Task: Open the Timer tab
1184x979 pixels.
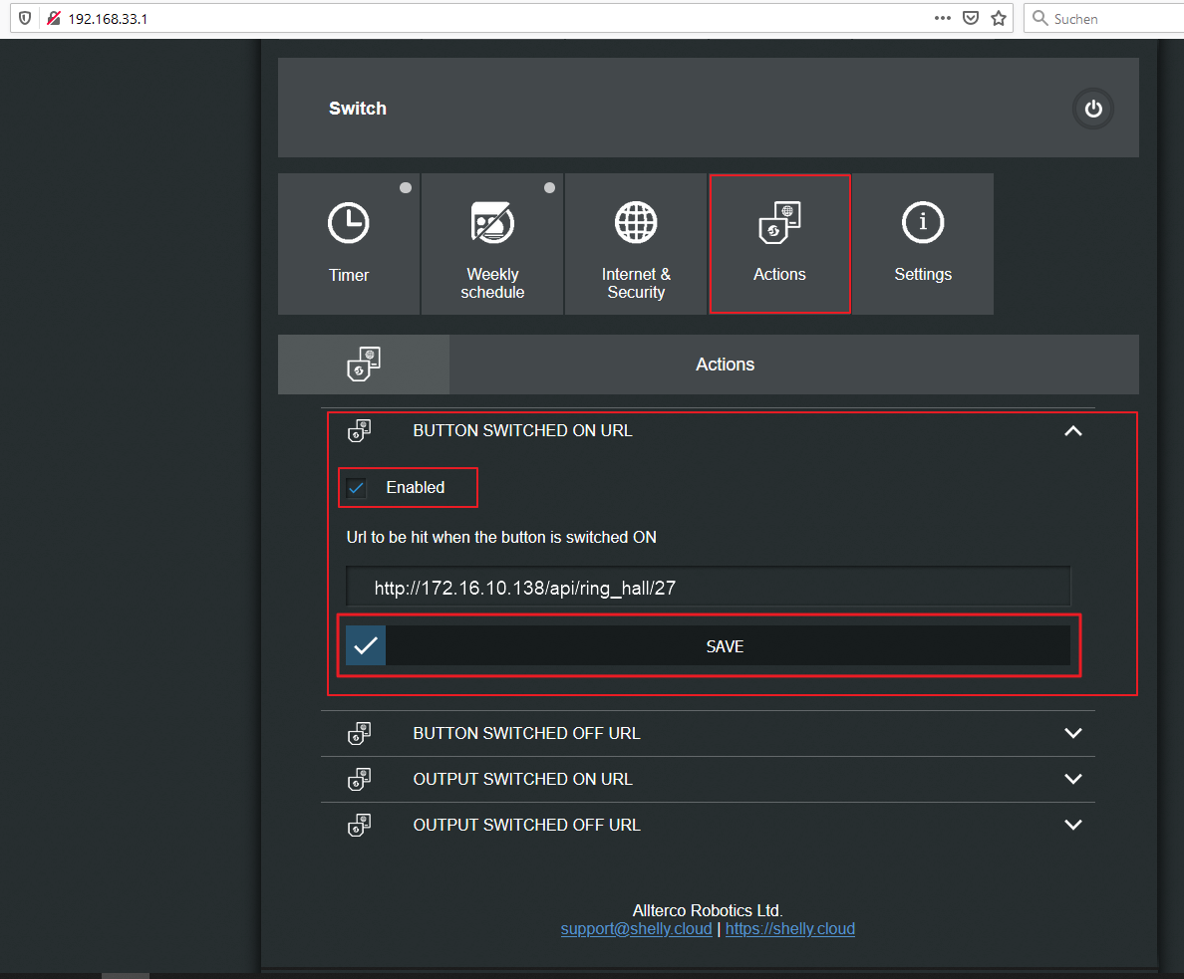Action: (348, 244)
